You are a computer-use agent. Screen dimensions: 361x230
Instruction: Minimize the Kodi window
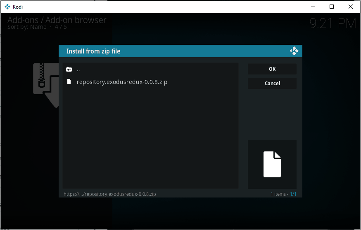click(313, 7)
